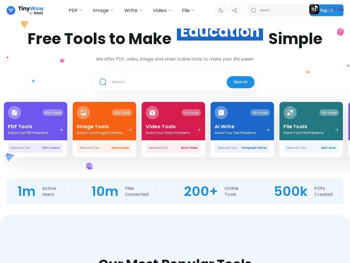The height and width of the screenshot is (263, 350).
Task: Click the File Tools card icon
Action: coord(290,113)
